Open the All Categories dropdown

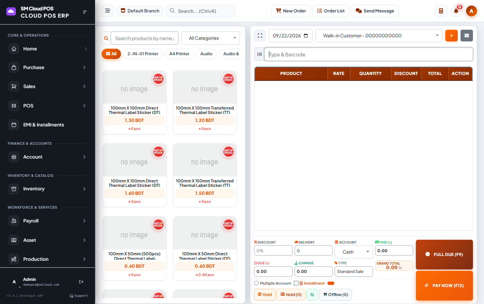[x=211, y=38]
